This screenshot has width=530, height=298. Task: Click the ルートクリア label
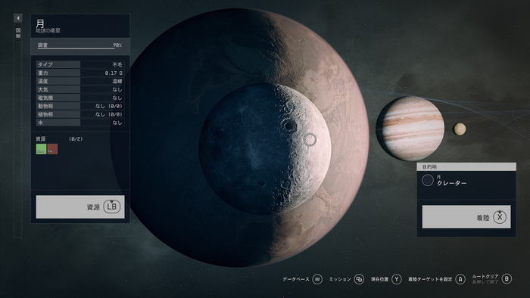pos(485,276)
